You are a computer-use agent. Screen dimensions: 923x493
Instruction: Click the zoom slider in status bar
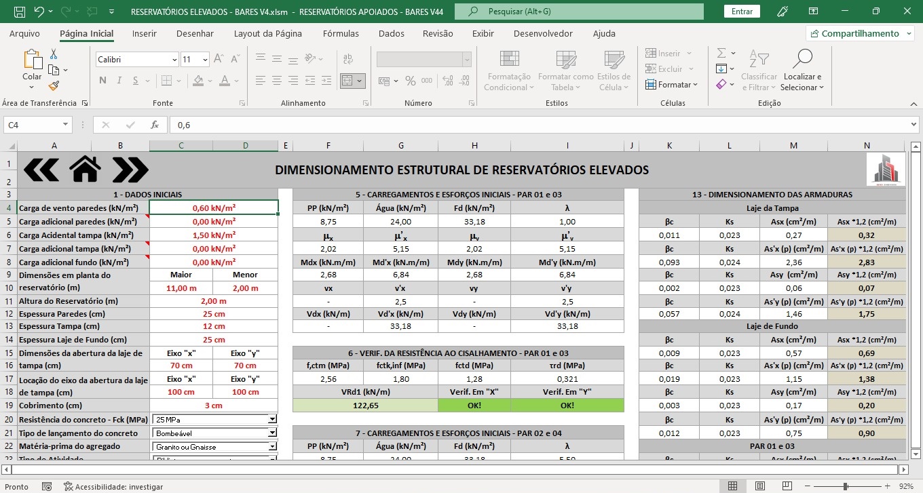point(845,486)
